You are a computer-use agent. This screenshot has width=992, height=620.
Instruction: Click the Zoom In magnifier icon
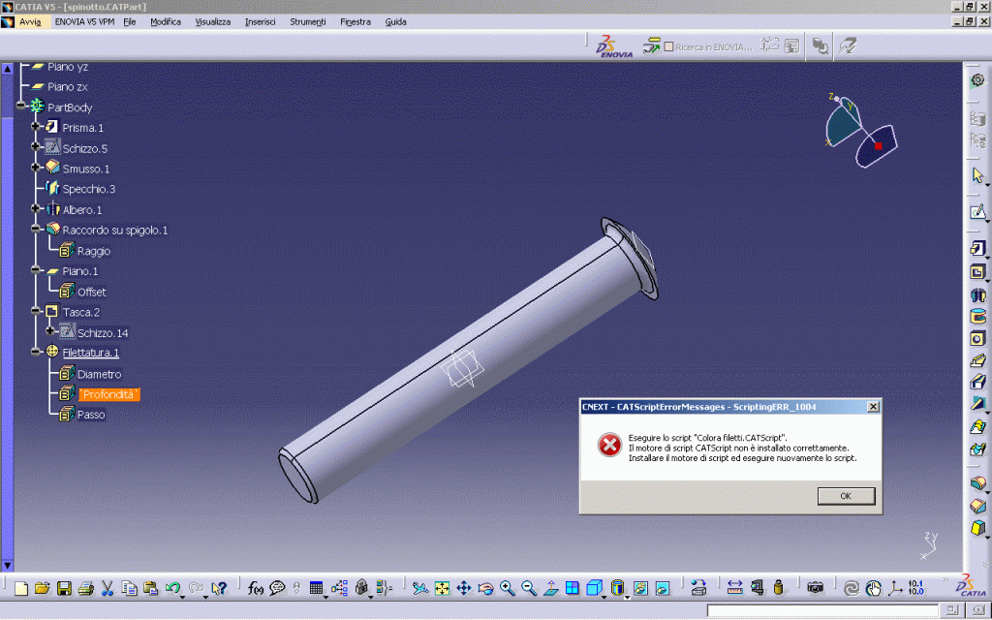pyautogui.click(x=508, y=588)
